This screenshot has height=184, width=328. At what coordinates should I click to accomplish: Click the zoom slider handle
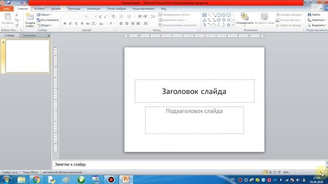302,172
